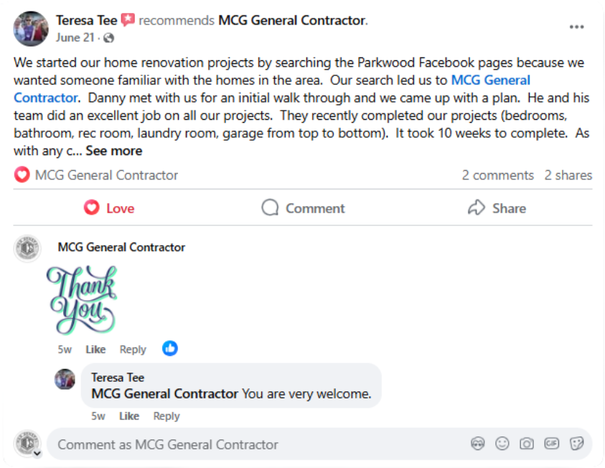Click the Comment action button

point(303,208)
